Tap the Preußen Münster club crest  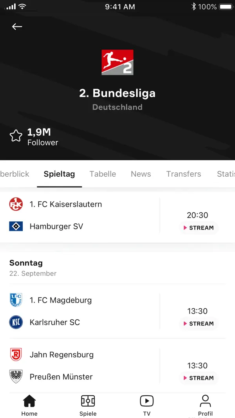(x=16, y=377)
